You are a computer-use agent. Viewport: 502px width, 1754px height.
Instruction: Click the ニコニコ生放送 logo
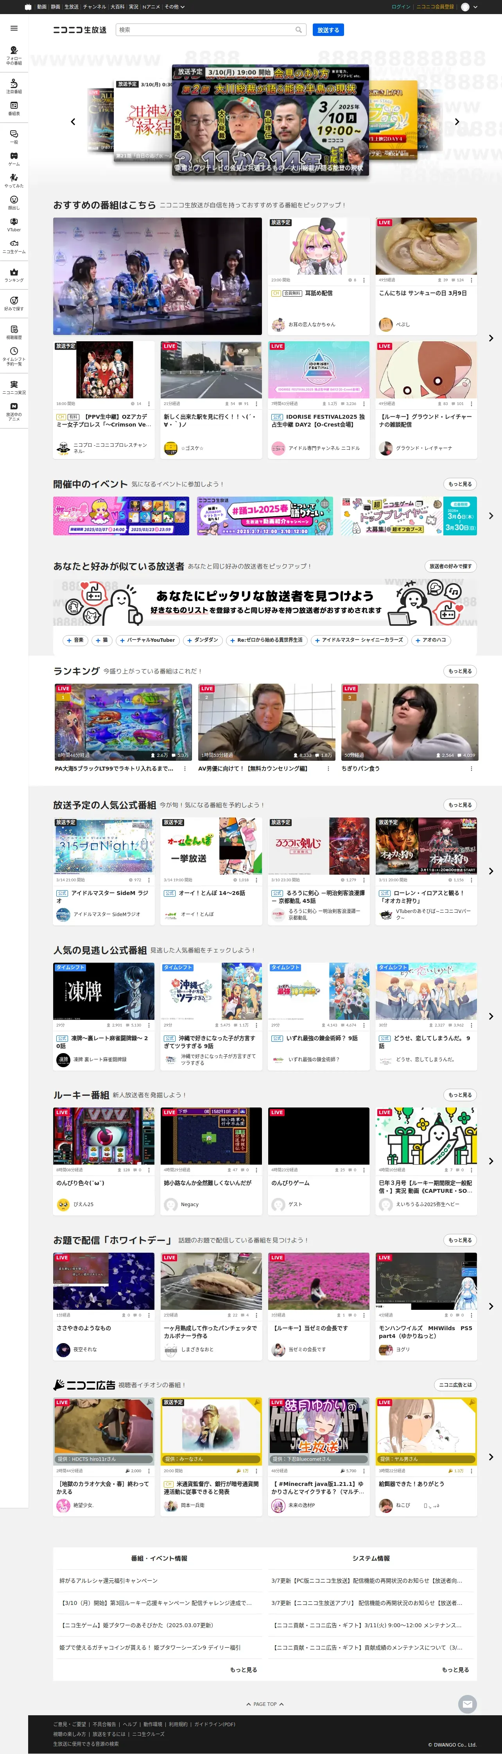point(80,30)
